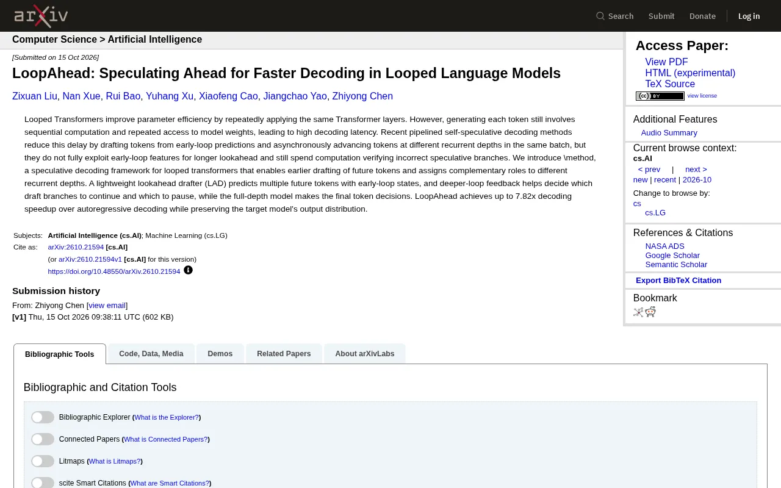The height and width of the screenshot is (488, 781).
Task: Click Export BibTeX Citation
Action: [x=678, y=281]
